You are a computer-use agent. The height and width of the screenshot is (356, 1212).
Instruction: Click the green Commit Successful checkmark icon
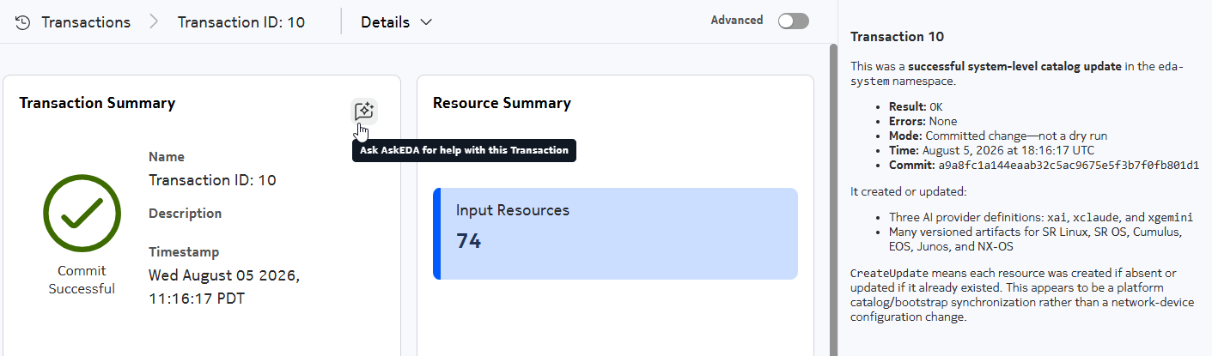pos(82,213)
